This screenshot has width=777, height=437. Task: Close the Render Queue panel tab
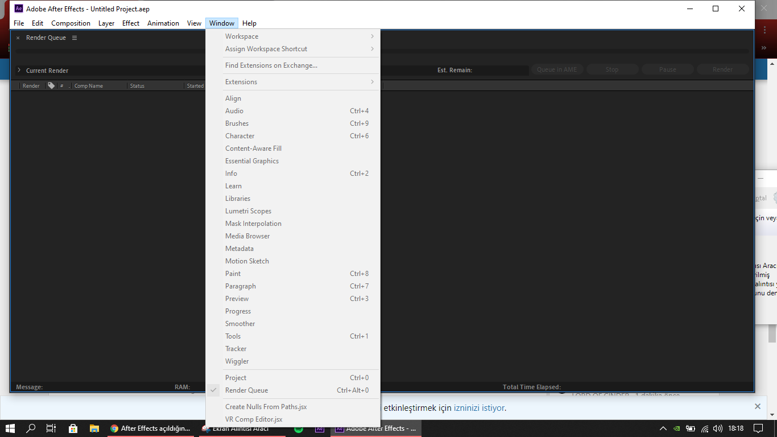coord(18,38)
